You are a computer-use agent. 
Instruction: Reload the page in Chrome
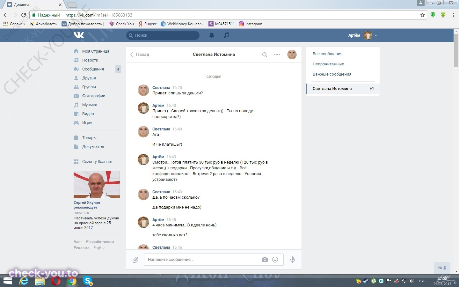click(x=24, y=15)
